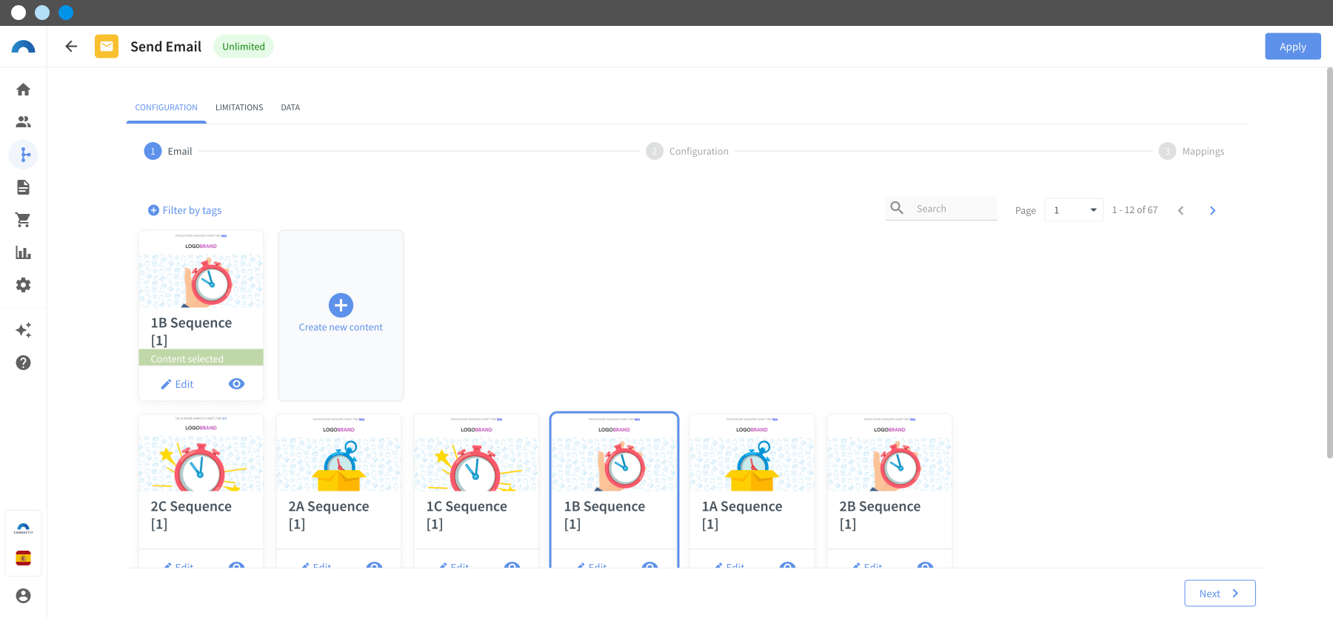
Task: Click the vertical page scrollbar
Action: [x=1329, y=263]
